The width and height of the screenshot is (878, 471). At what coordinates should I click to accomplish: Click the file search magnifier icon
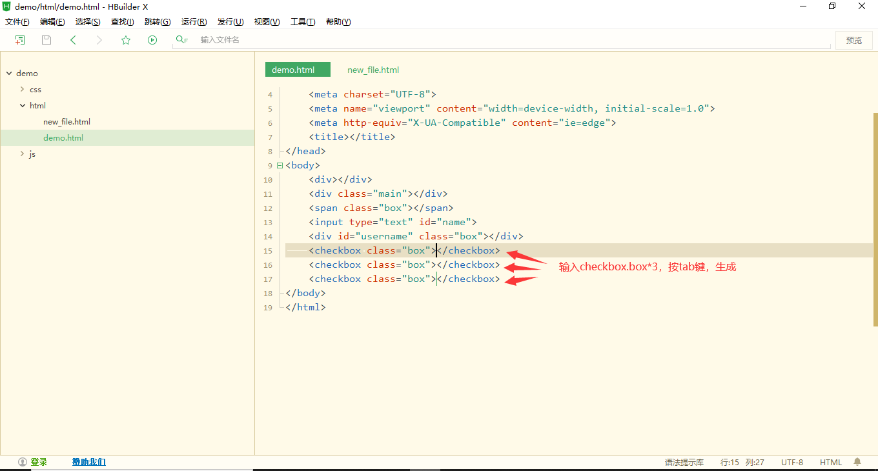point(182,40)
